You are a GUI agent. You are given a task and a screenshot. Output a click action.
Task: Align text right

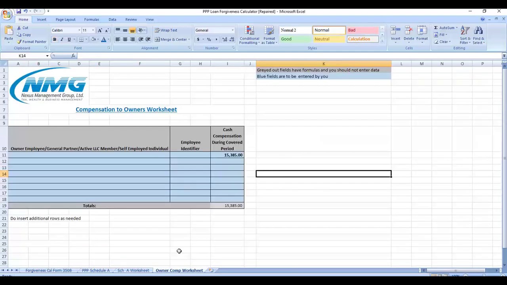[132, 40]
